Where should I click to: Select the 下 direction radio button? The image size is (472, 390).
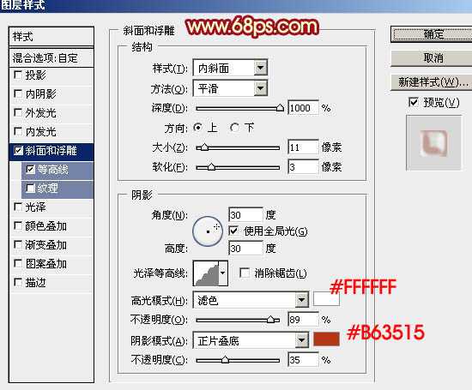tap(234, 128)
